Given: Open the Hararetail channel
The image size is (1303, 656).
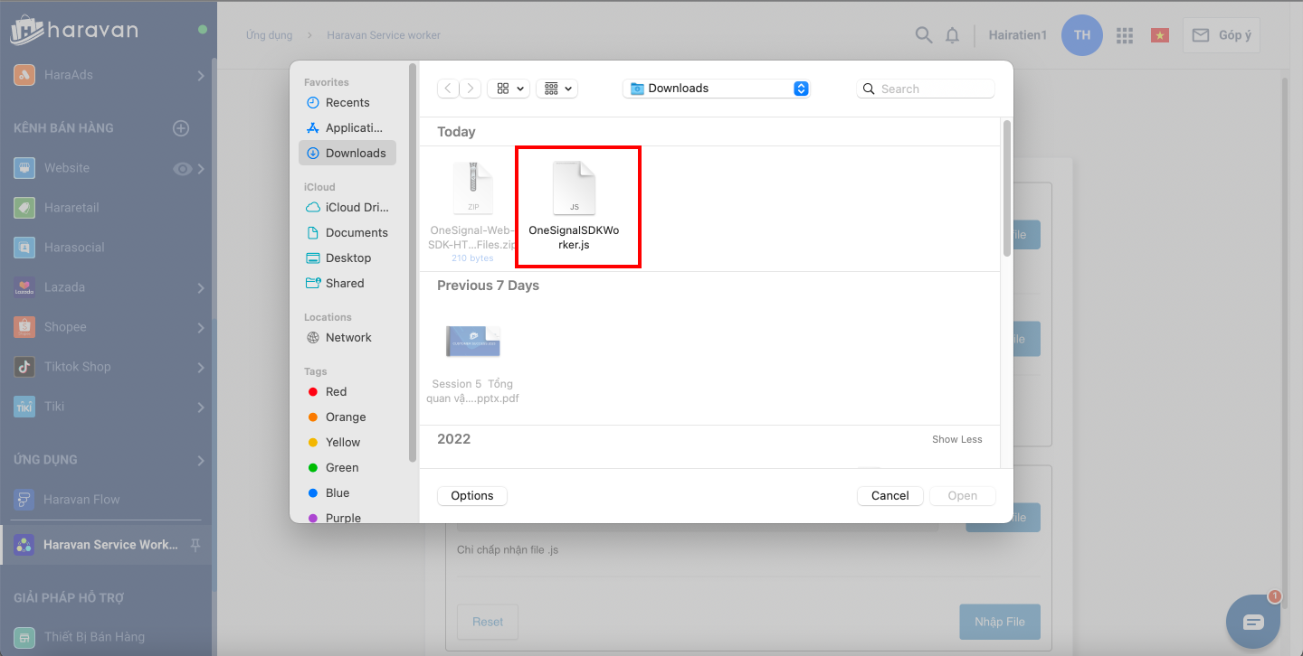Looking at the screenshot, I should (71, 208).
